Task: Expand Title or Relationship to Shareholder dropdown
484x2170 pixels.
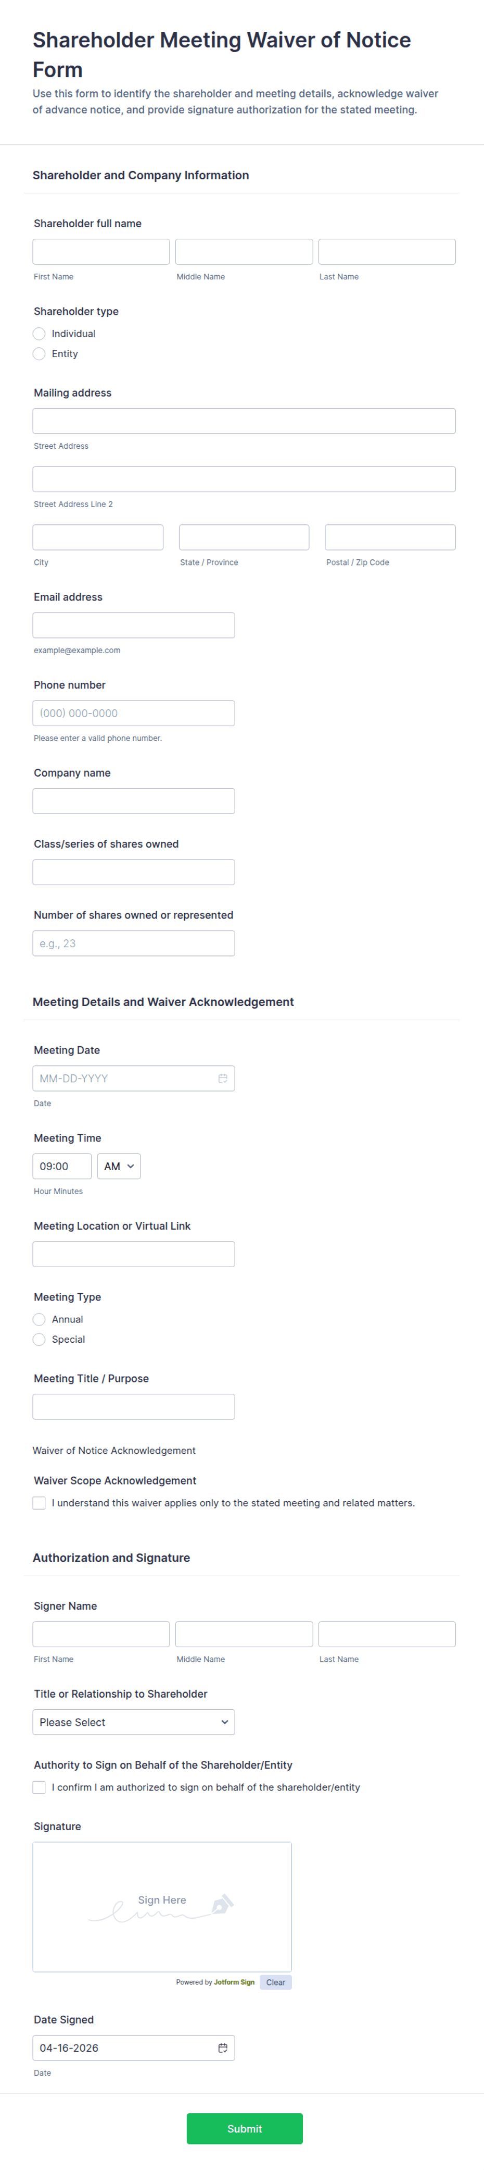Action: (134, 1722)
